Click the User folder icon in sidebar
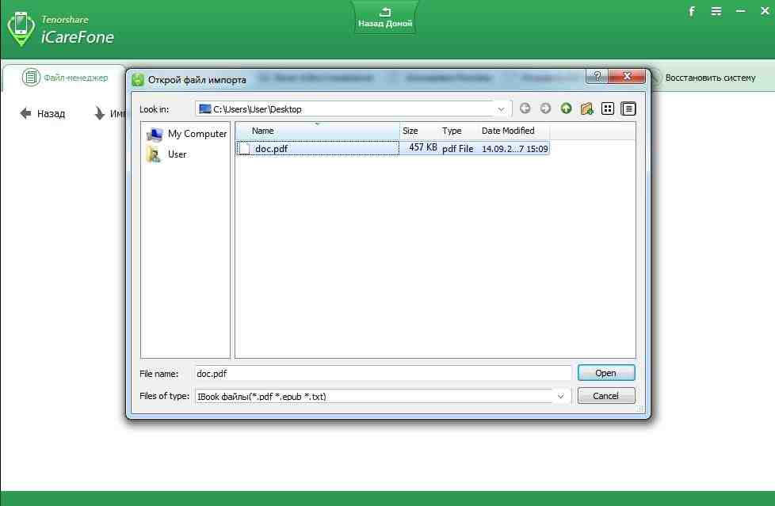 click(x=154, y=154)
